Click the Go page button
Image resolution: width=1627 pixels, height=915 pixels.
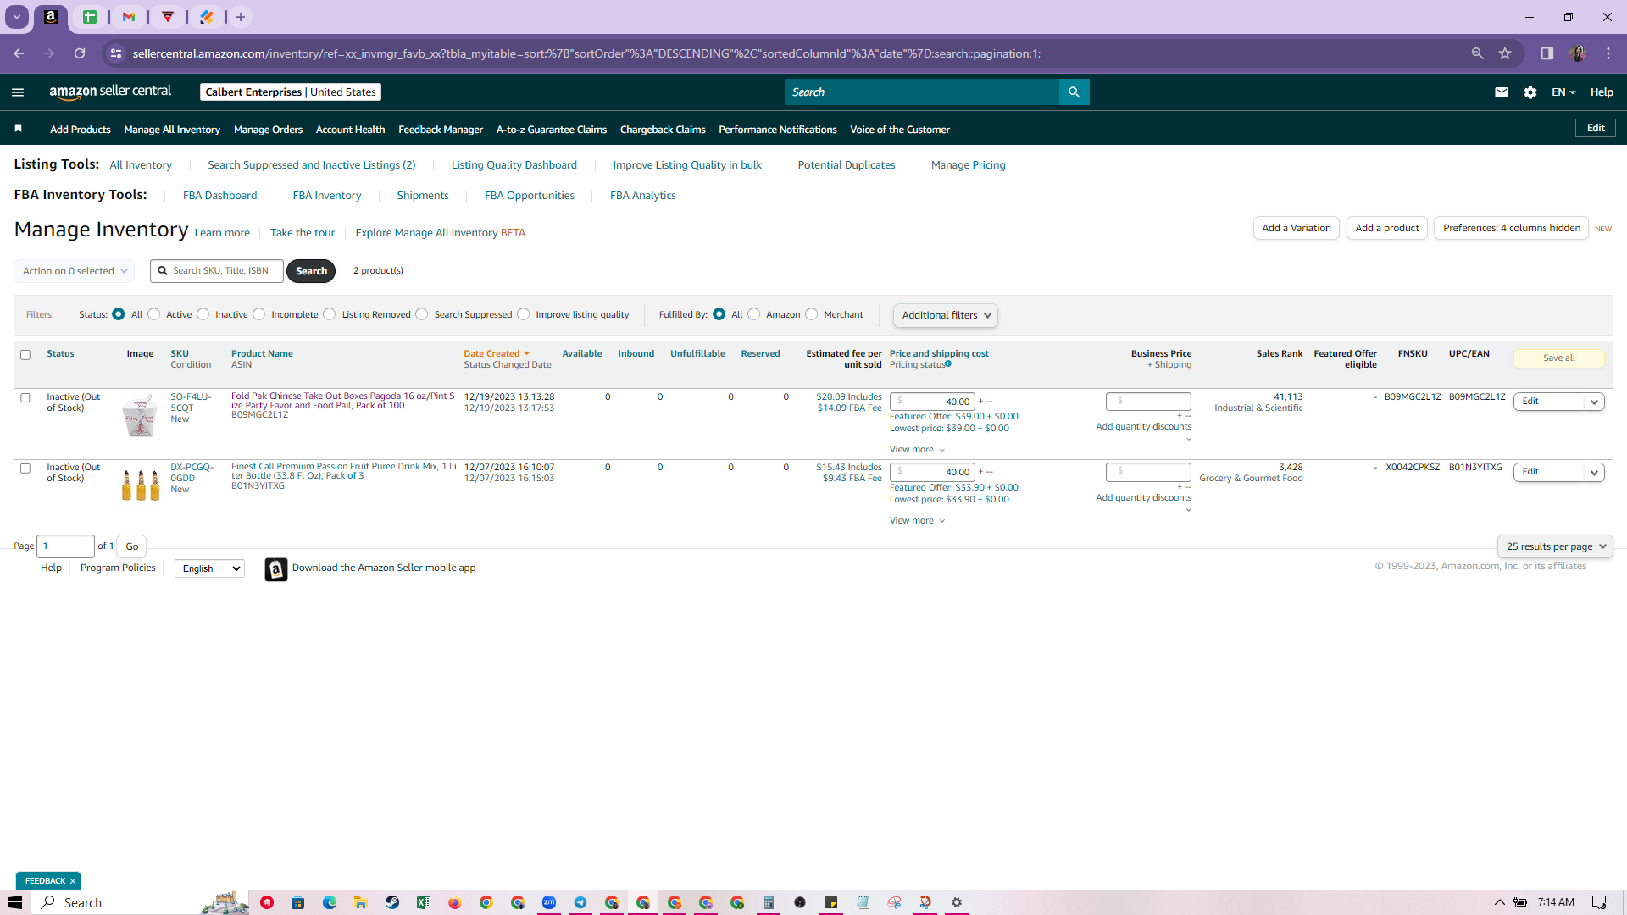point(132,546)
